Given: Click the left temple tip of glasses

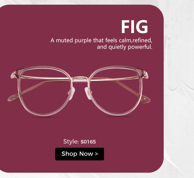Looking at the screenshot, I should 13,98.
